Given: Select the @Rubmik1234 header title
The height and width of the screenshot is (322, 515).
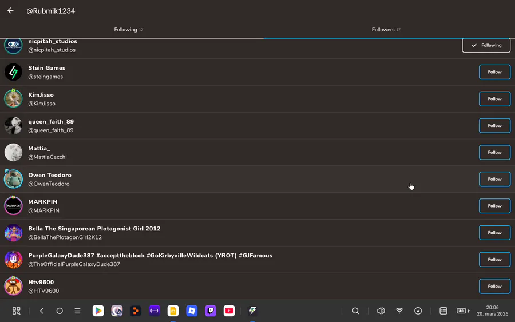Looking at the screenshot, I should tap(50, 11).
